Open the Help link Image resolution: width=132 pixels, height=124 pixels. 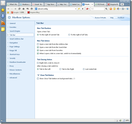pyautogui.click(x=112, y=18)
